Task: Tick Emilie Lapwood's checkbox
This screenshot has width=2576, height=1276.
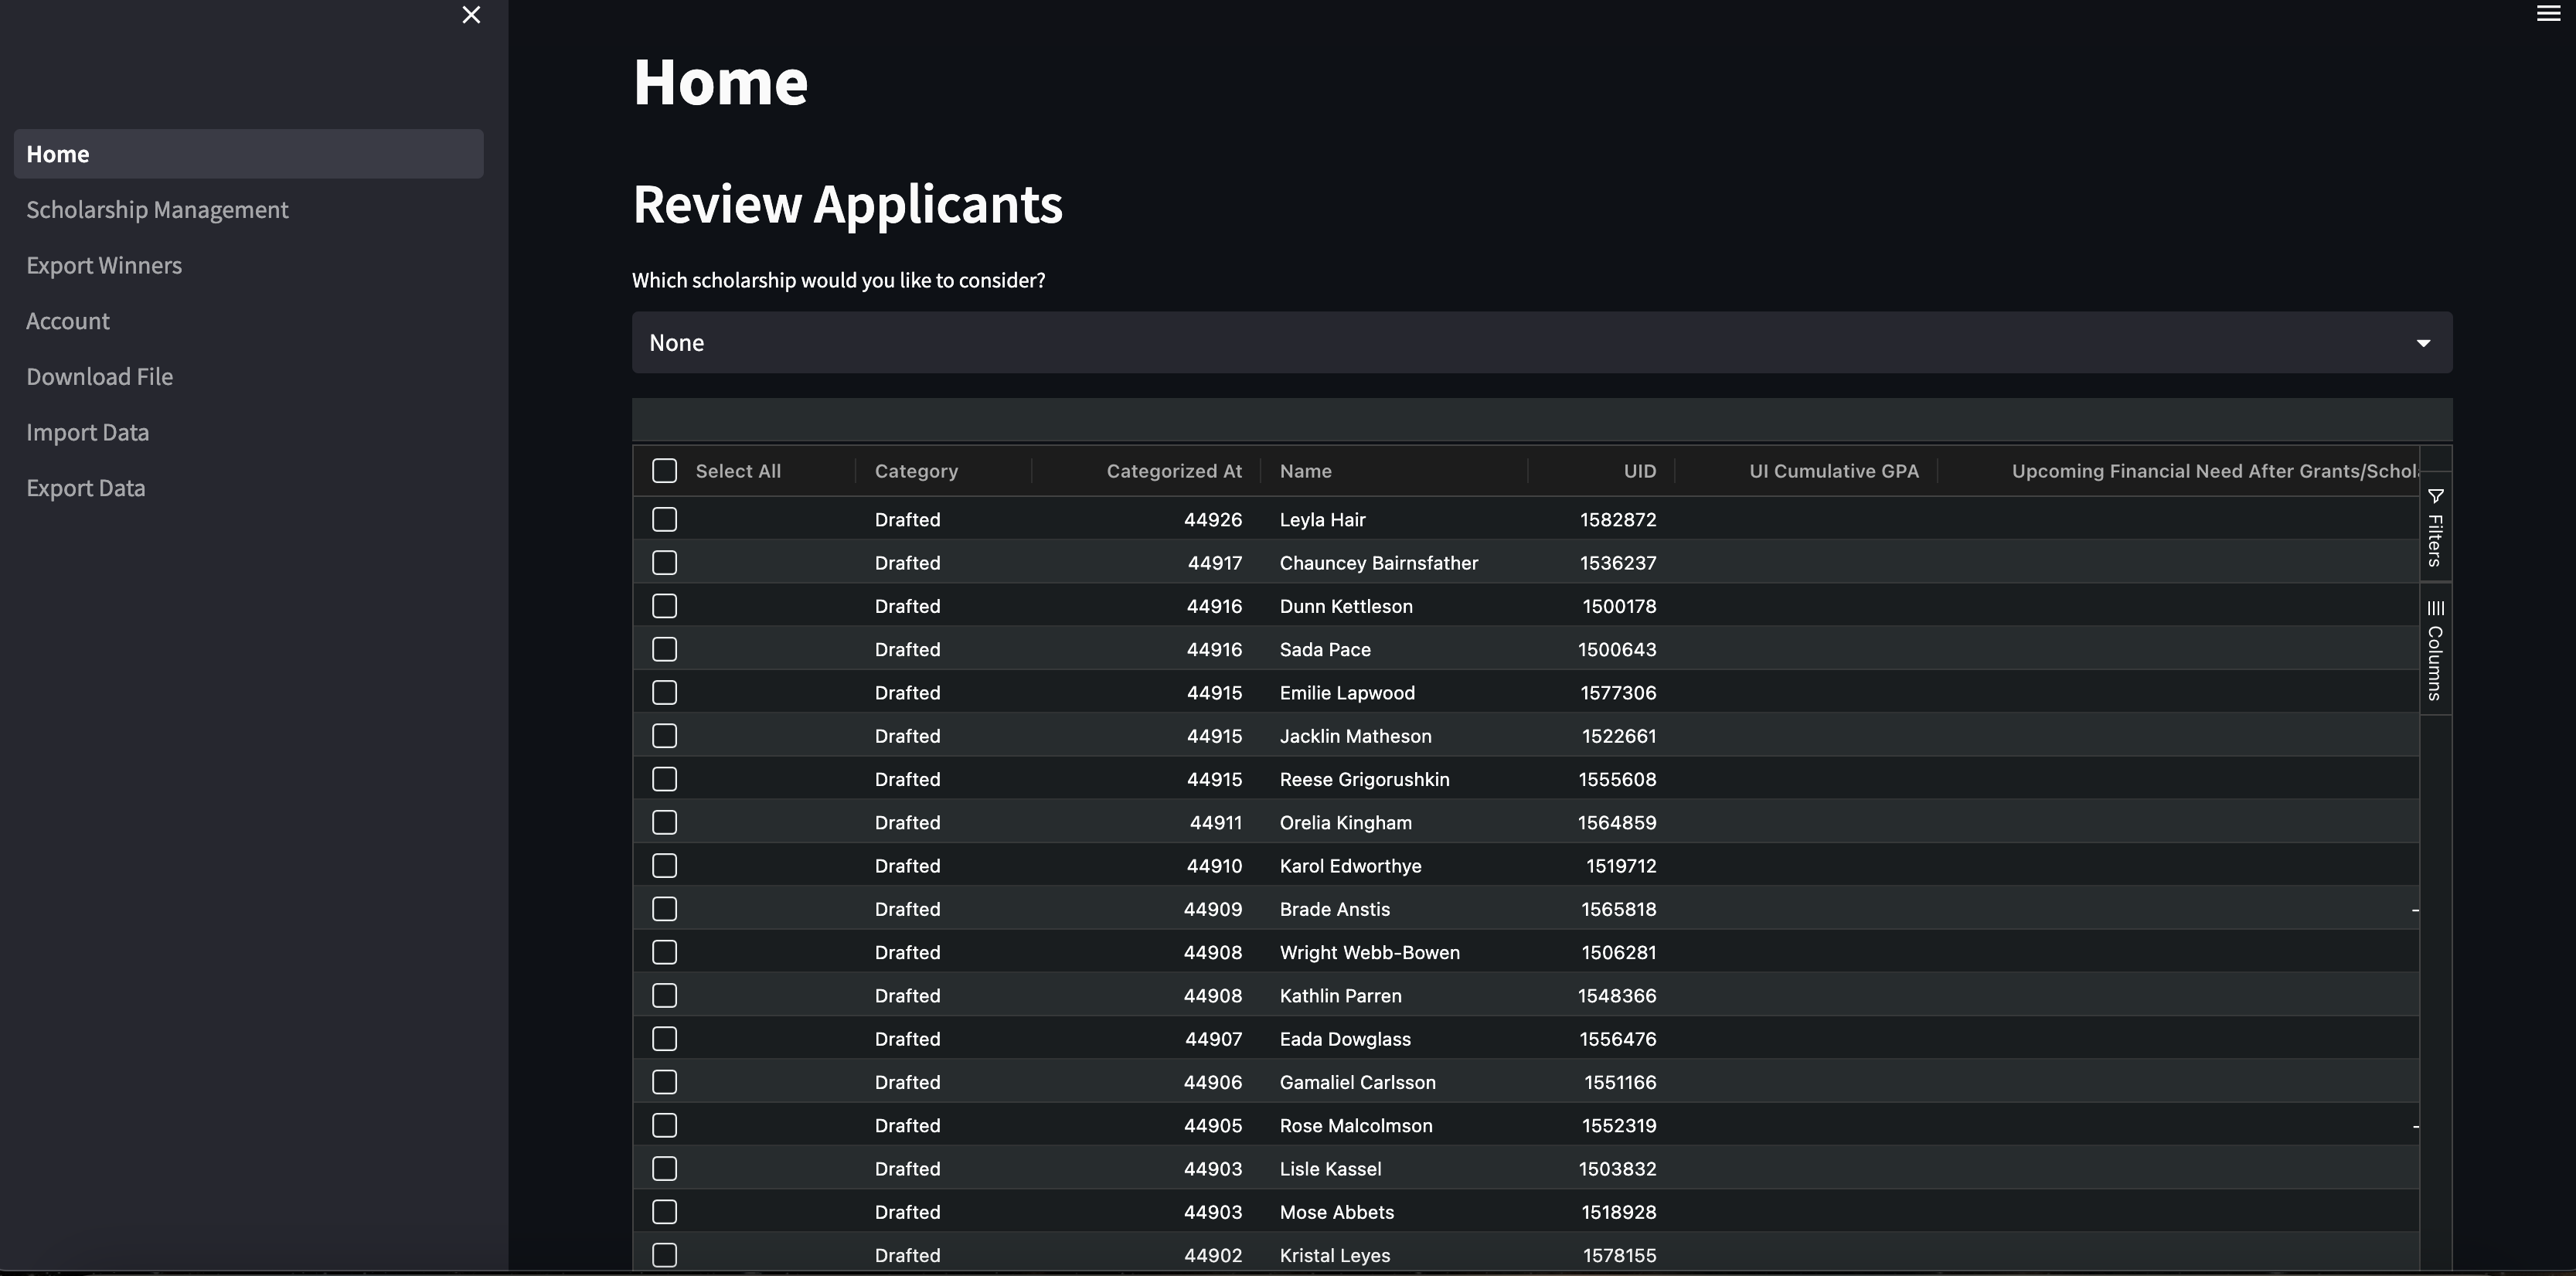Action: point(664,693)
